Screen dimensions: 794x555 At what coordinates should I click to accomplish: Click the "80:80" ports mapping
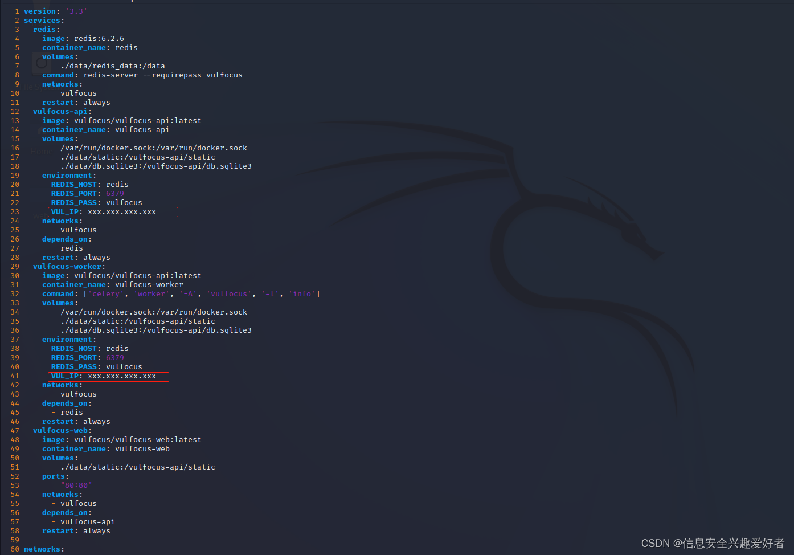[76, 485]
